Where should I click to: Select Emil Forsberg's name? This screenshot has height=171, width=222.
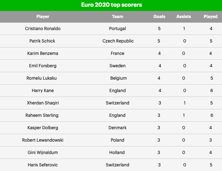(x=43, y=65)
